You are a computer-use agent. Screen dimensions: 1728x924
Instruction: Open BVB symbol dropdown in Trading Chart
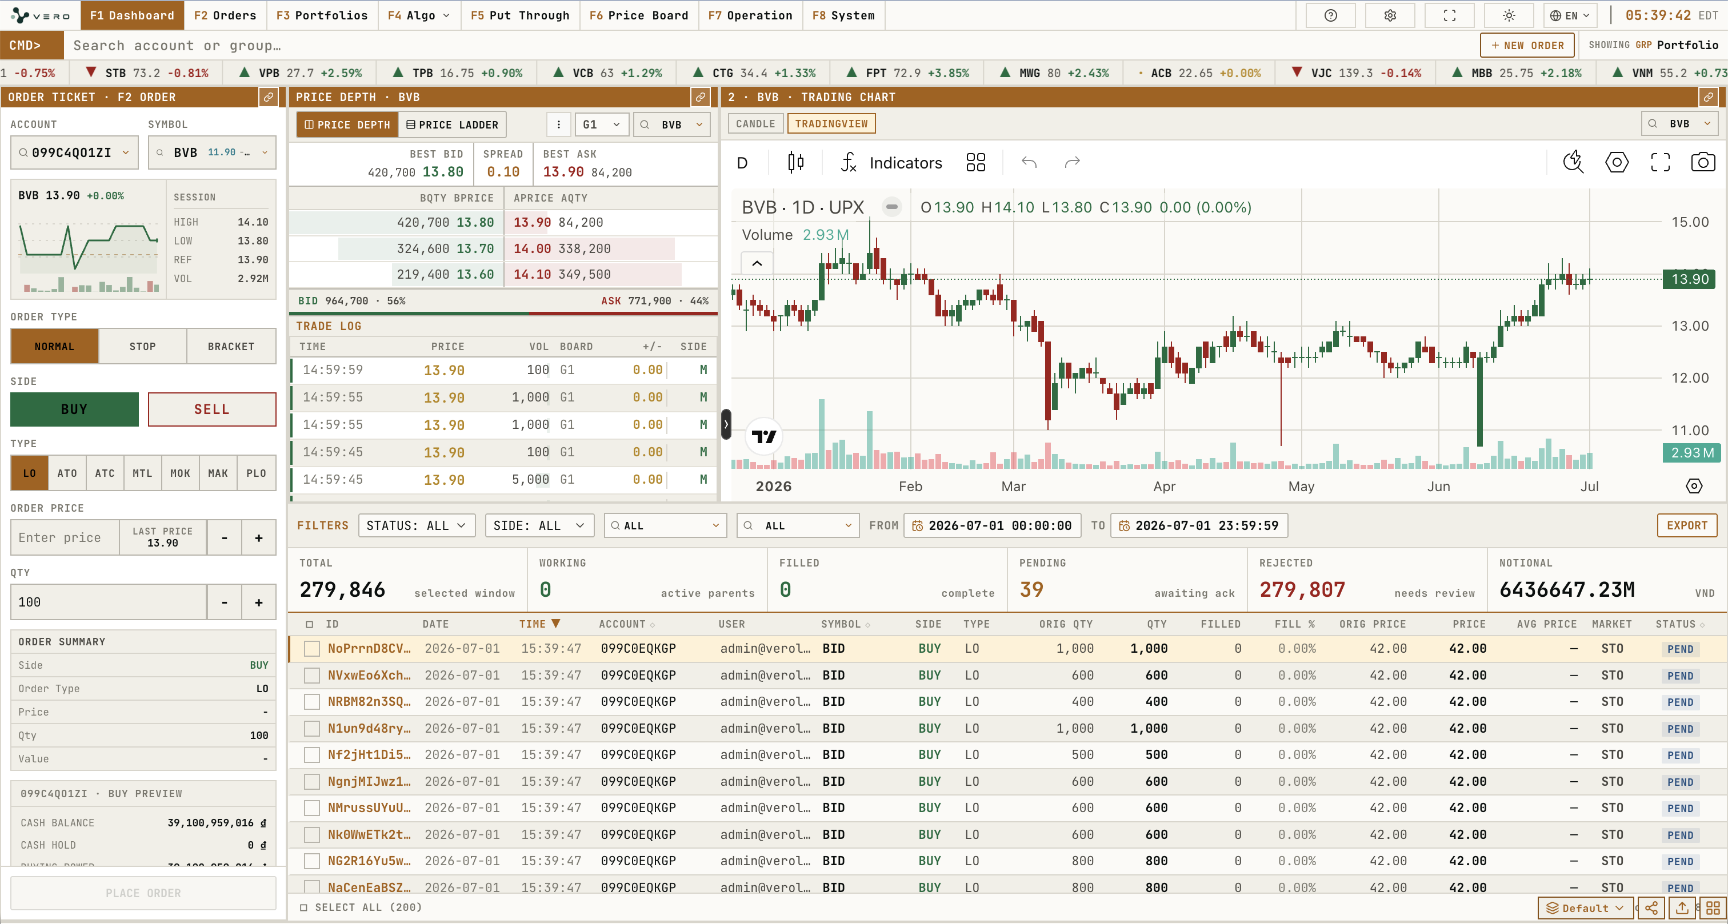tap(1679, 123)
